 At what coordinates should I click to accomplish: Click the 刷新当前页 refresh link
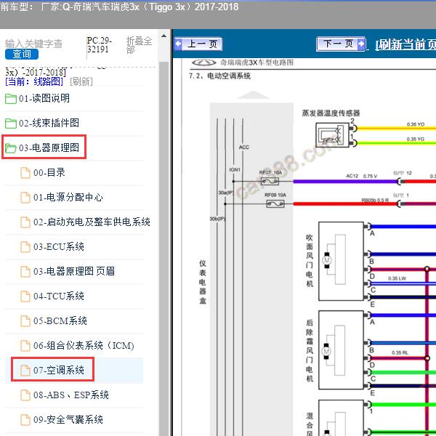point(405,44)
